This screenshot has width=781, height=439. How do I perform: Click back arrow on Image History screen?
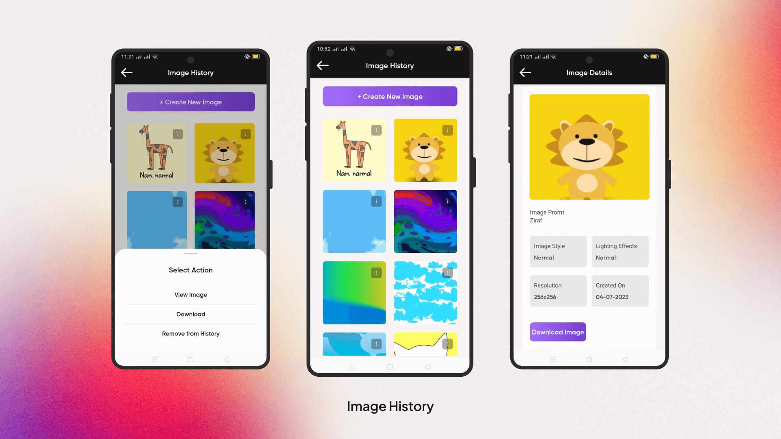point(323,65)
